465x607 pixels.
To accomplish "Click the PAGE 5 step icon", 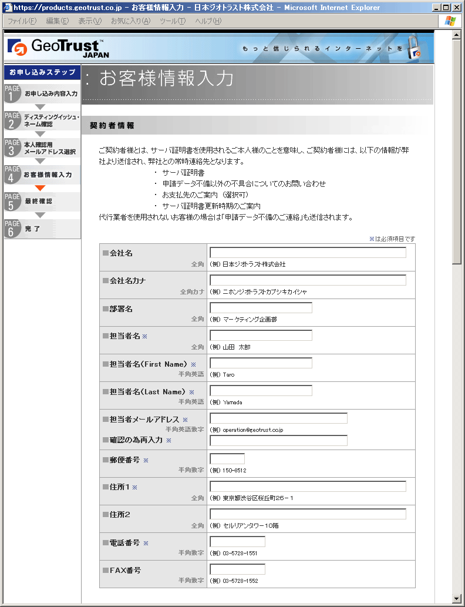I will click(12, 202).
